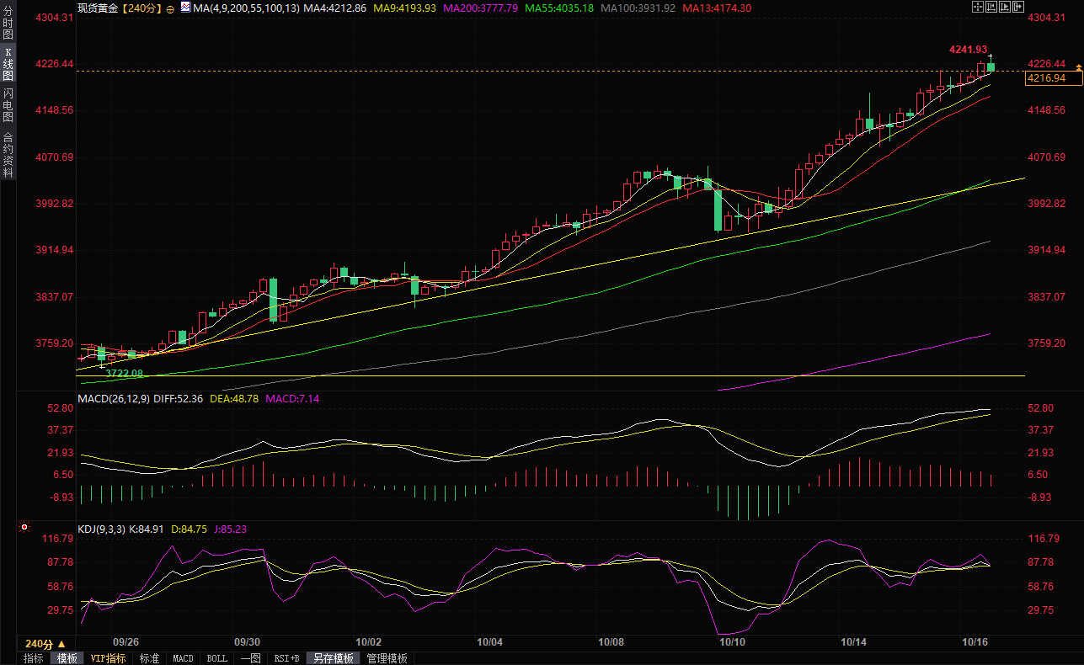Select the K线图 sidebar tab
Screen dimensions: 1084x665
(x=8, y=64)
